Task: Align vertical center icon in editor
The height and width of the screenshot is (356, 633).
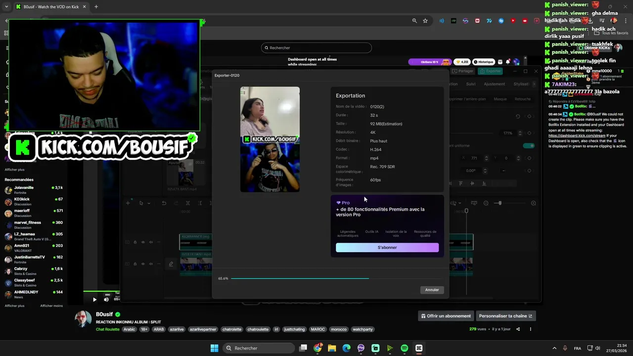Action: pos(472,183)
